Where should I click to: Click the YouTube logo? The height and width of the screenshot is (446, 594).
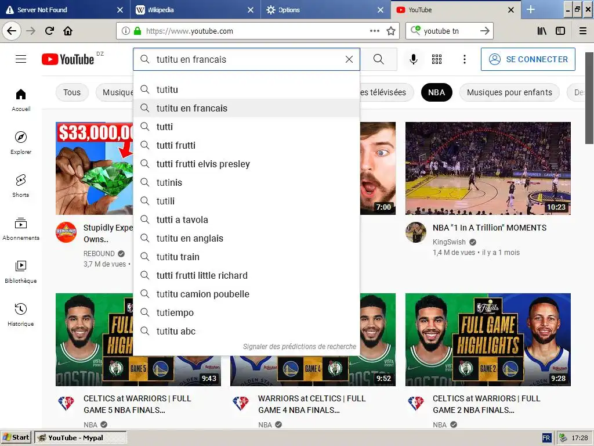point(68,59)
